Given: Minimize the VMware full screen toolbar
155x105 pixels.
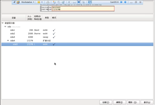Looking at the screenshot, I should pos(131,2).
